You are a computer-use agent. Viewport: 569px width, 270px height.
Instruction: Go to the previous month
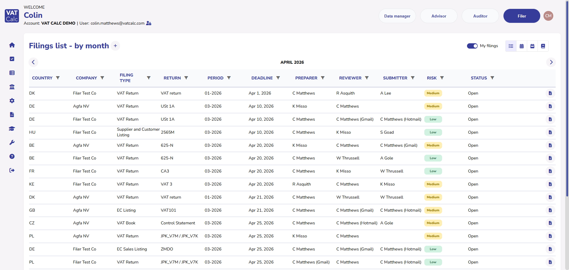coord(33,62)
